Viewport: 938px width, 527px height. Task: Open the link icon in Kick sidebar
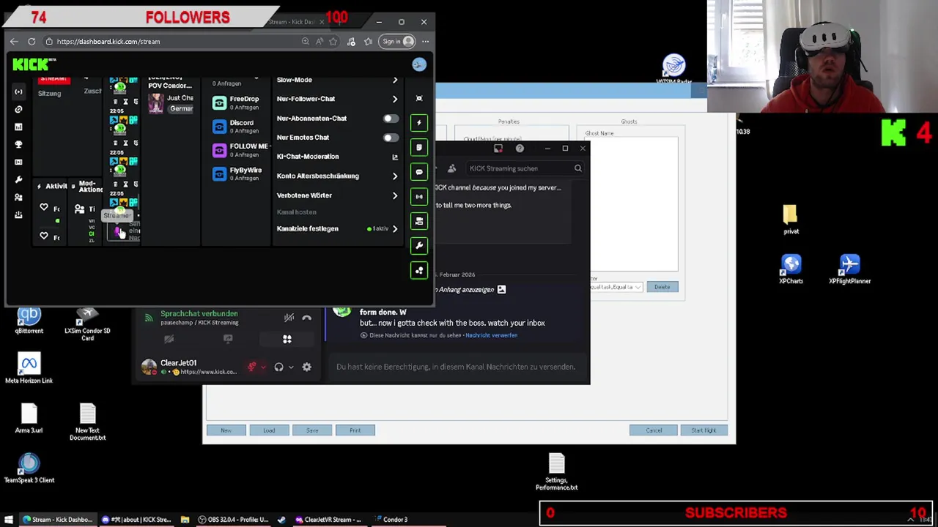pos(18,109)
